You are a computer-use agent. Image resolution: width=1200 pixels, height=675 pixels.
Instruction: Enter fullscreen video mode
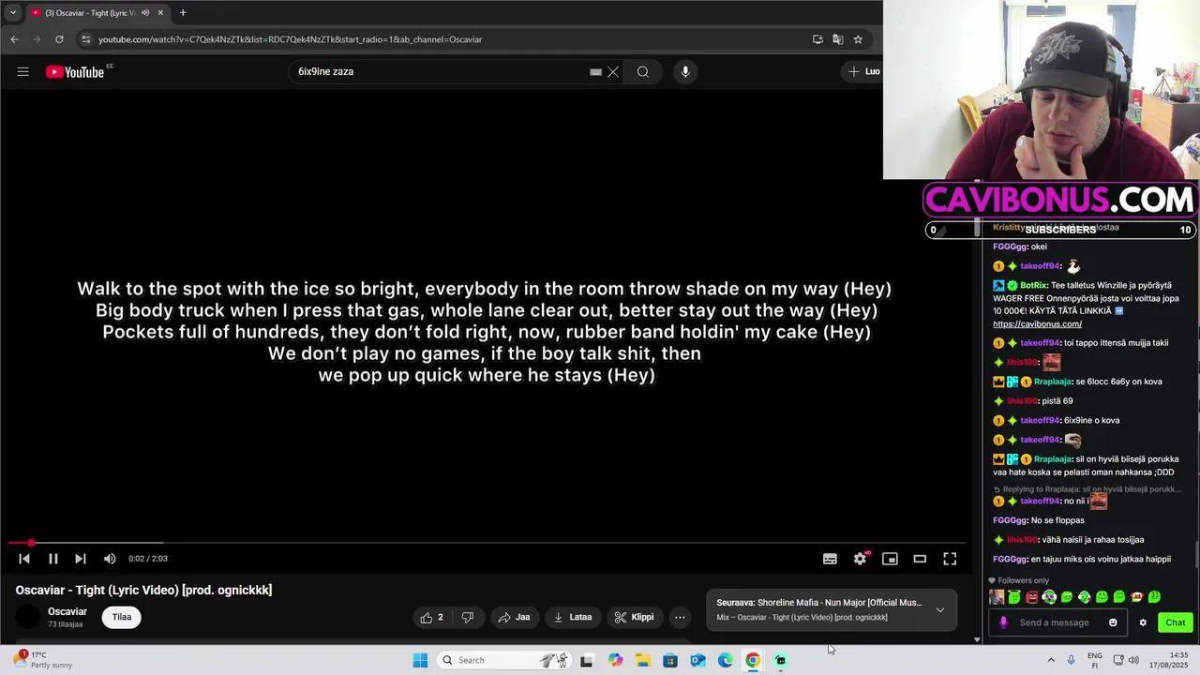coord(950,559)
